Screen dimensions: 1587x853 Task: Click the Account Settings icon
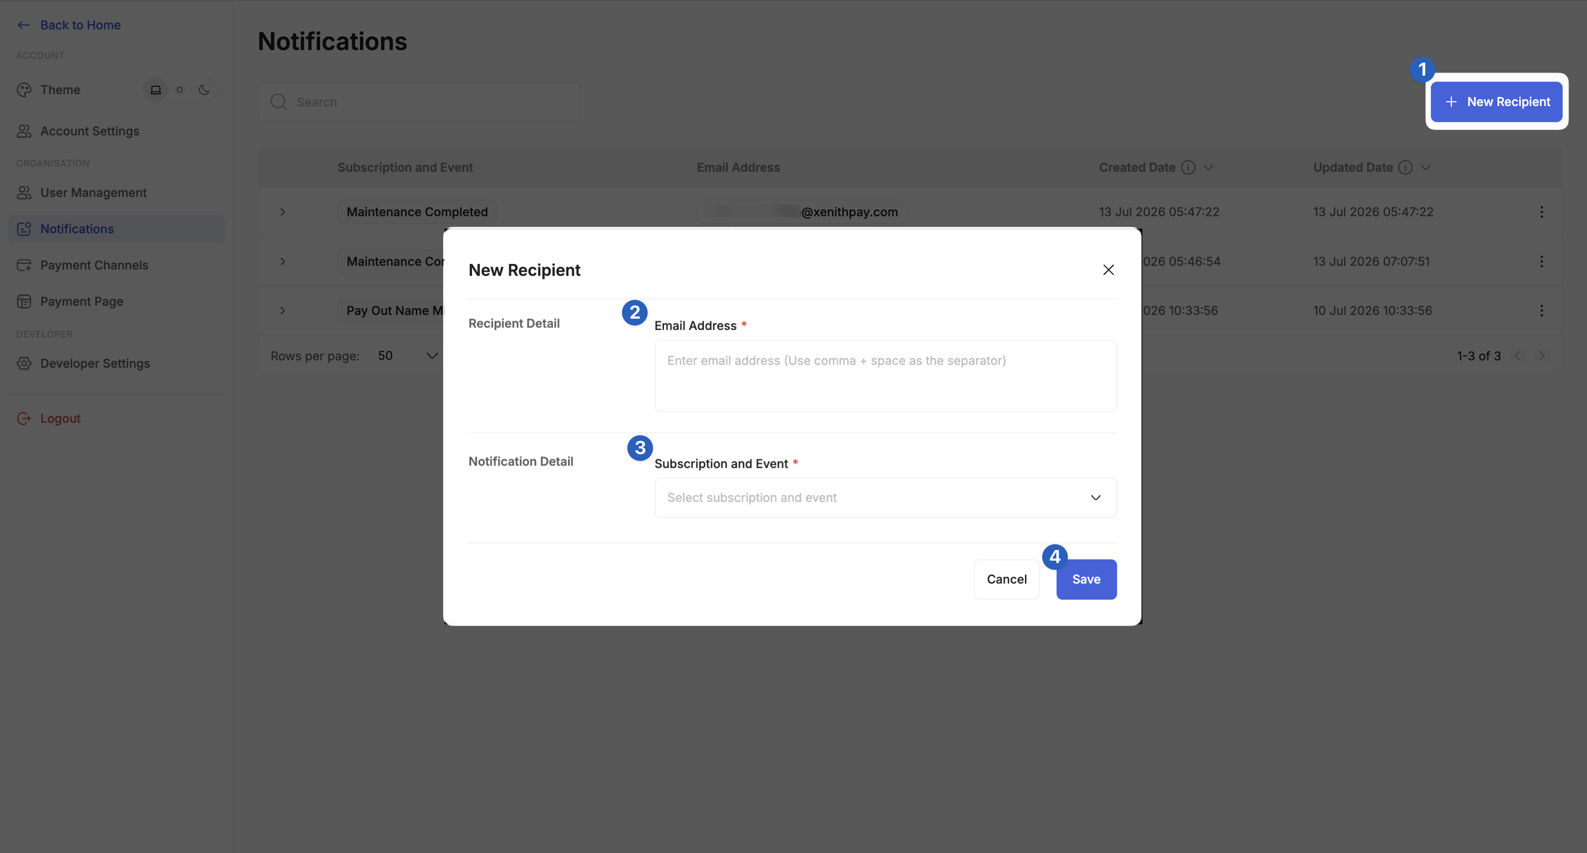[x=24, y=131]
